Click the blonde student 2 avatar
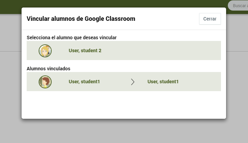Viewport: 248px width, 143px height. [45, 51]
